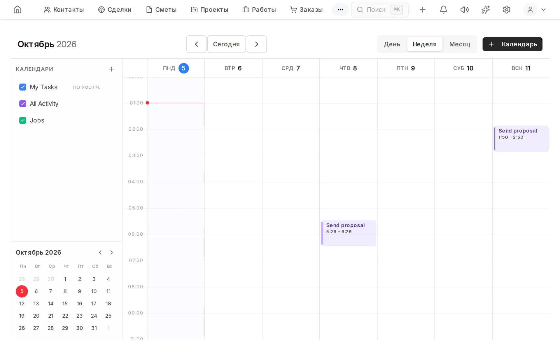Open the Сделки menu item

pos(115,10)
